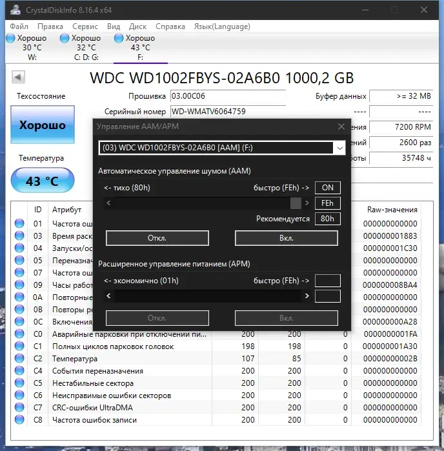The height and width of the screenshot is (451, 444).
Task: Click status orb of attribute 03 row
Action: 19,236
